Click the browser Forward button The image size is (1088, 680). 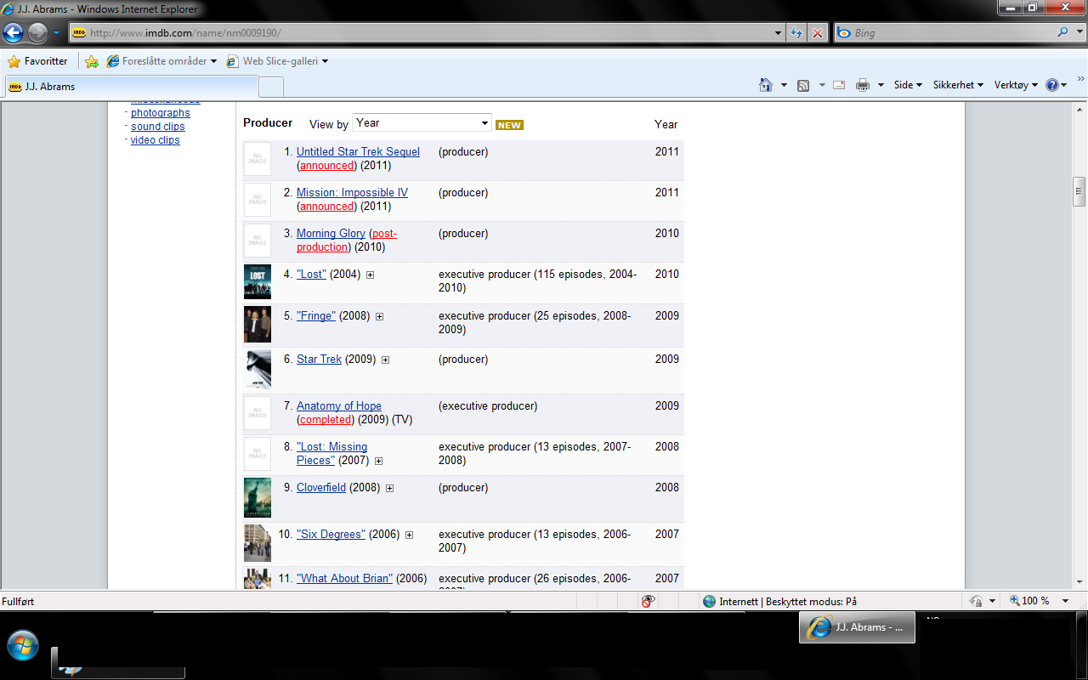pyautogui.click(x=37, y=33)
